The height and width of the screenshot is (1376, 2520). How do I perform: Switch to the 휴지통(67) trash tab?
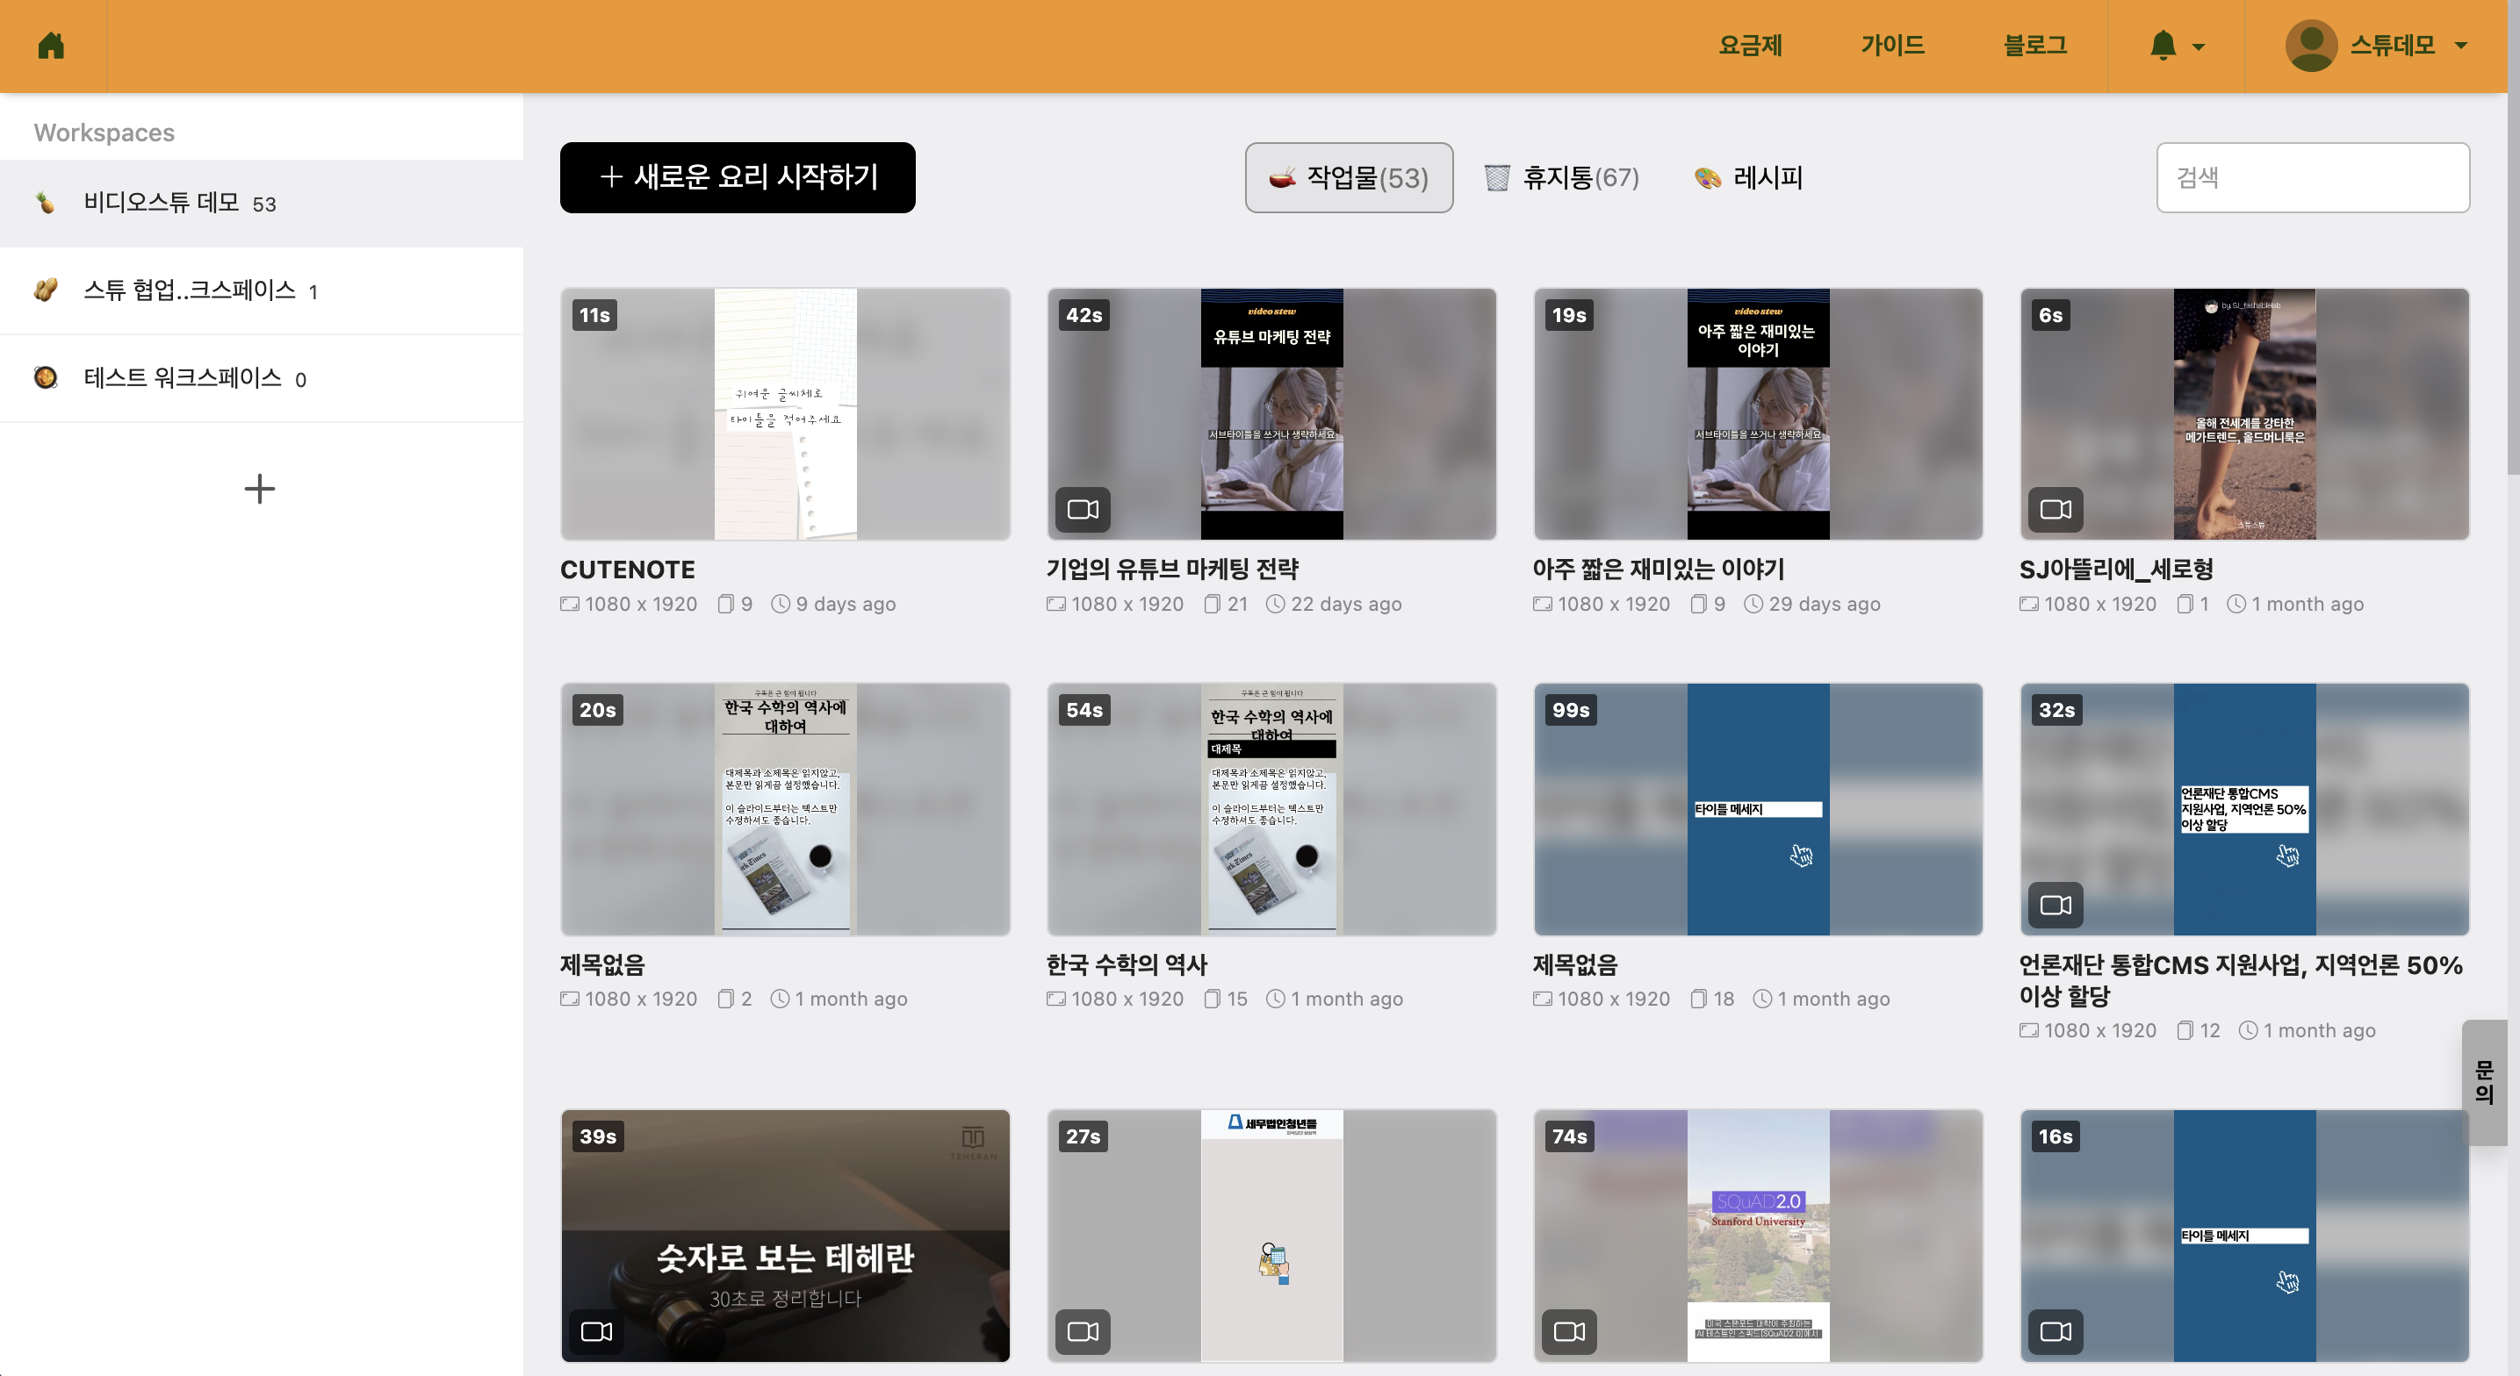pyautogui.click(x=1561, y=178)
